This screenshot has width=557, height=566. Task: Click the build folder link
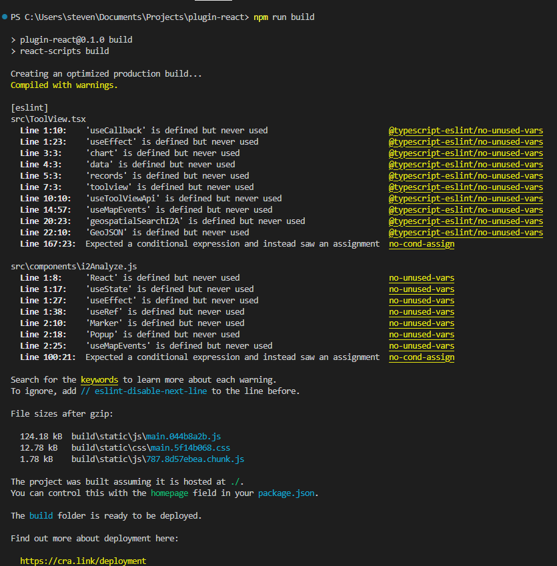coord(41,515)
